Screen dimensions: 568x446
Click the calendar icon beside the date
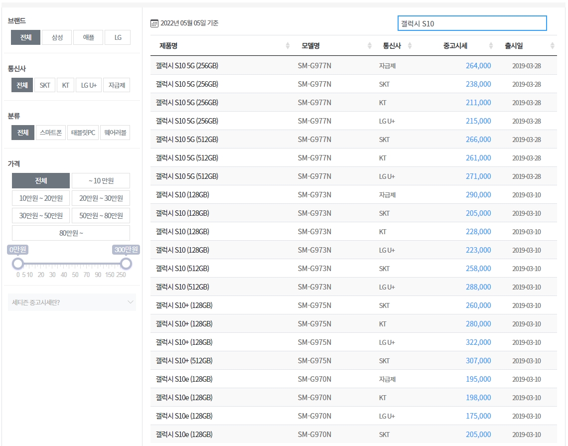click(x=154, y=23)
